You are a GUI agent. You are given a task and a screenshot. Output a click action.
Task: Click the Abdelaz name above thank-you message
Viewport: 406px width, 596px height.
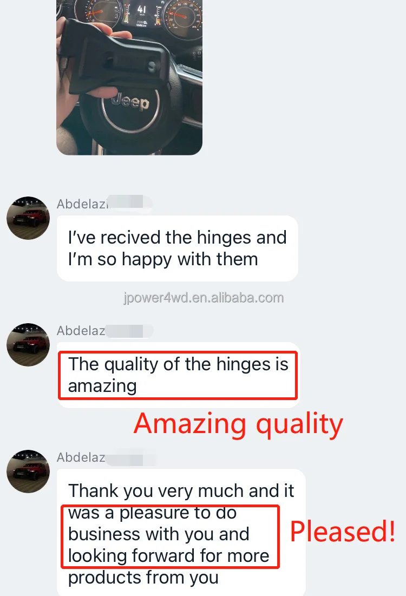pyautogui.click(x=81, y=457)
